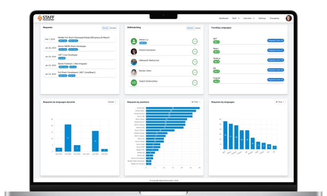Viewport: 327px width, 196px height.
Task: Open Settings from the top navigation
Action: (262, 18)
